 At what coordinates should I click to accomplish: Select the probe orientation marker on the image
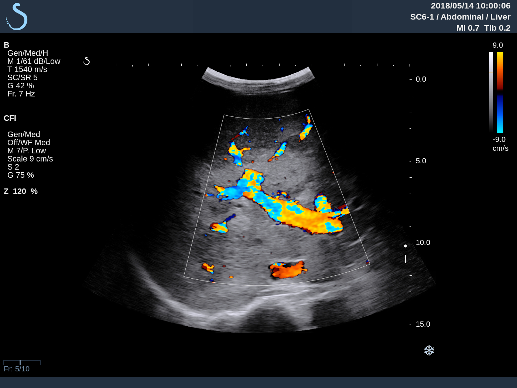click(x=87, y=61)
